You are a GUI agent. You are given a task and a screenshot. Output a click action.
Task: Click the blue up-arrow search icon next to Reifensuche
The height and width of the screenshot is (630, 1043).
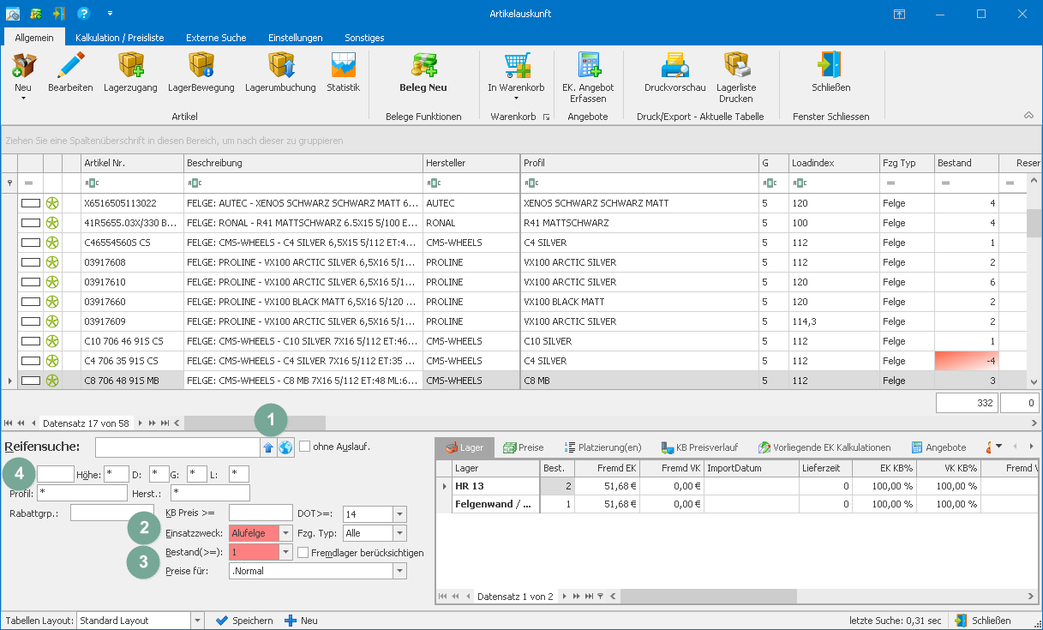coord(268,447)
